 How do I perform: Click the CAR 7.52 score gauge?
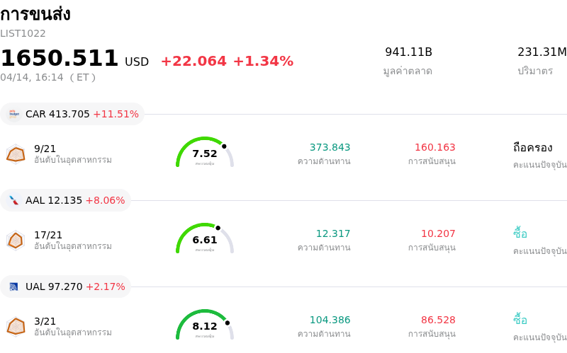pos(204,153)
